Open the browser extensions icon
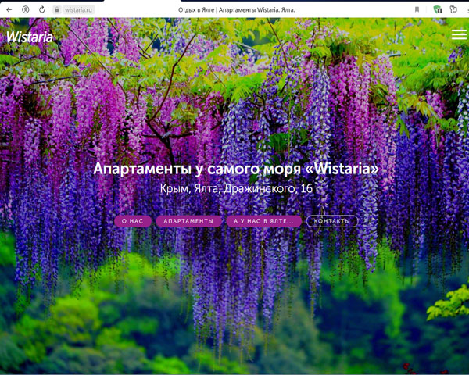The width and height of the screenshot is (469, 375). [453, 9]
